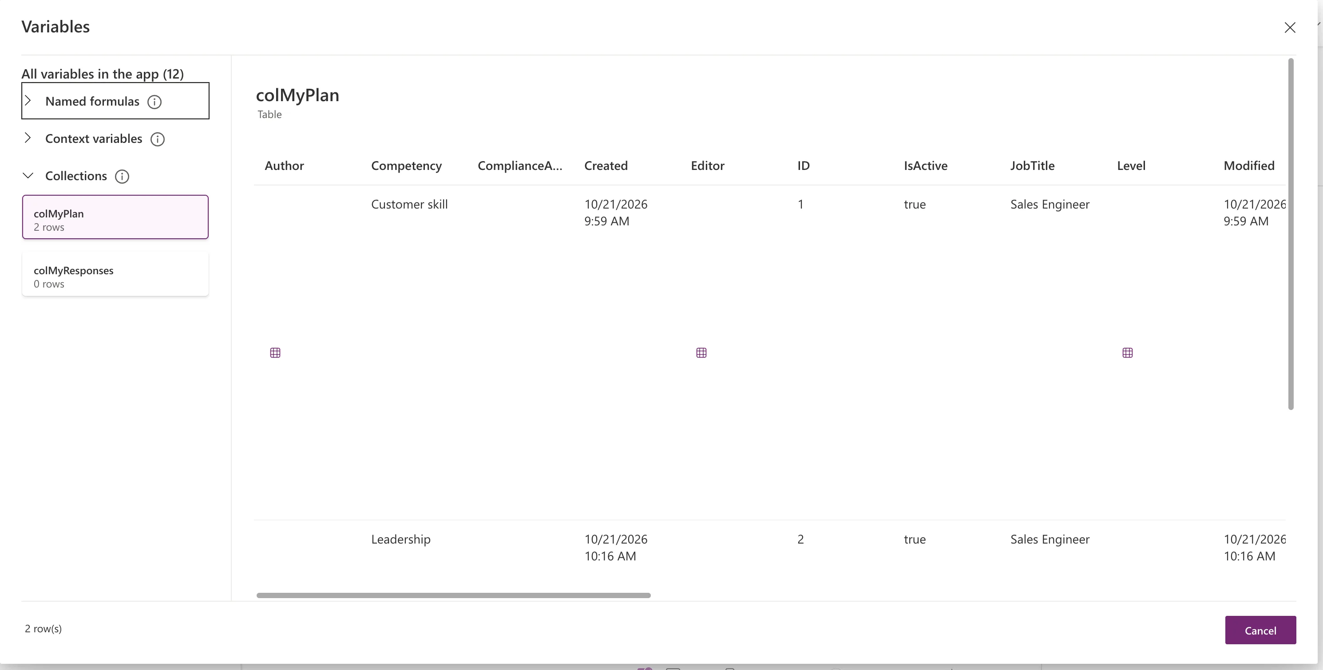Click the ID cell showing 1
The height and width of the screenshot is (670, 1323).
click(x=801, y=205)
